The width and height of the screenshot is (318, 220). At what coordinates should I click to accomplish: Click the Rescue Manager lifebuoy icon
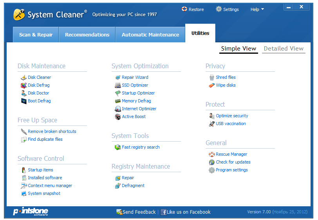click(212, 155)
